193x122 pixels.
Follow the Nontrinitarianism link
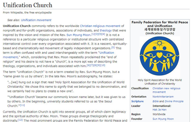[163, 97]
